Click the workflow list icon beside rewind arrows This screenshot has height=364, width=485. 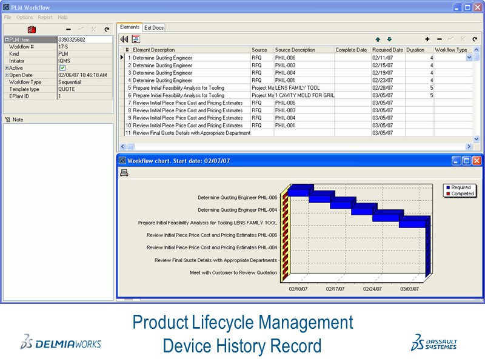point(136,39)
